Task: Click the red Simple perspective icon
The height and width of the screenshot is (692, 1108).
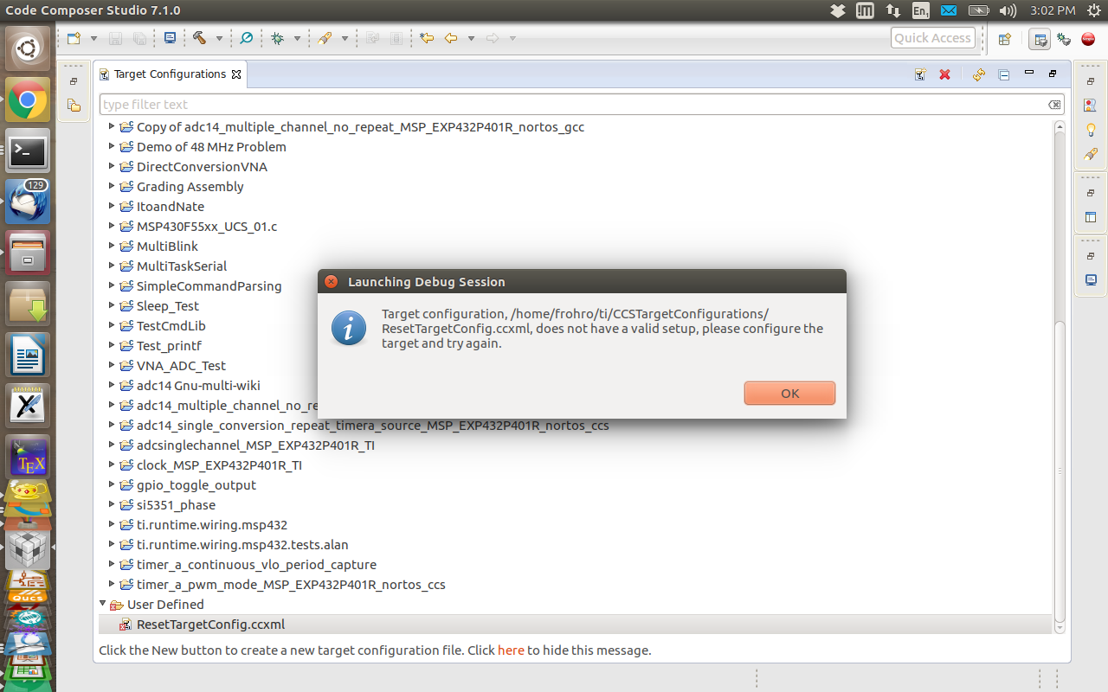Action: pos(1089,39)
